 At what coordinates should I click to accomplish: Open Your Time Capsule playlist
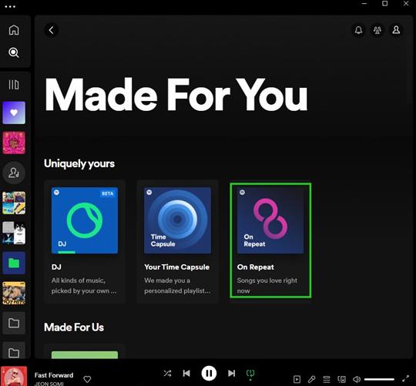pyautogui.click(x=177, y=241)
